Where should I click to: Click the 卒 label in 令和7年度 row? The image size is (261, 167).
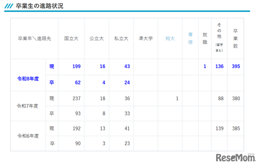[x=52, y=113]
